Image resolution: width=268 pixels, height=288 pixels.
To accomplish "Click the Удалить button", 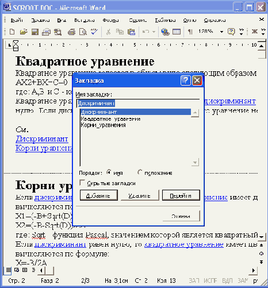I will point(140,195).
